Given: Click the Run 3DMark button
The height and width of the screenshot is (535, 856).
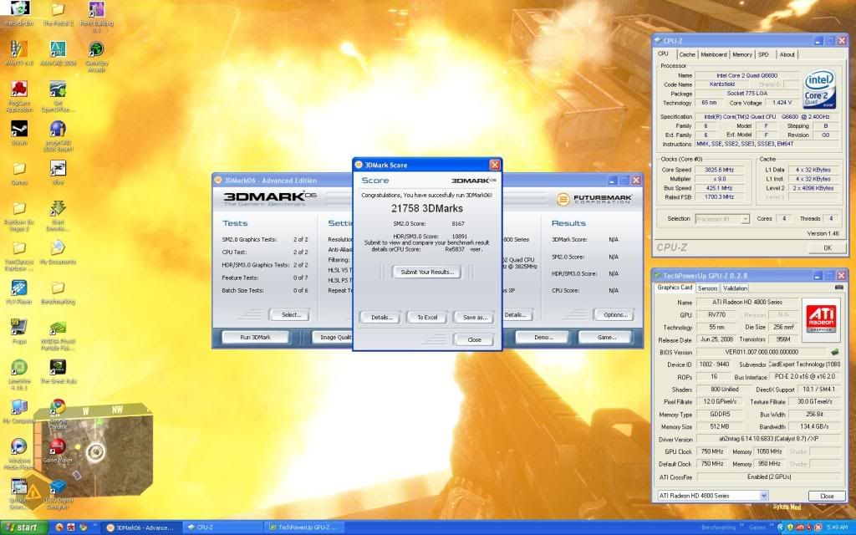Looking at the screenshot, I should click(256, 338).
